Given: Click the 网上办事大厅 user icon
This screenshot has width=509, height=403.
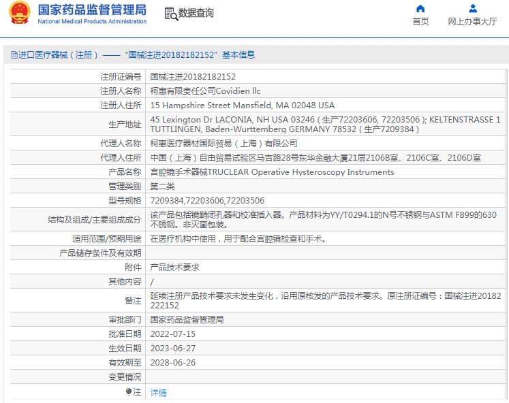Looking at the screenshot, I should pyautogui.click(x=473, y=8).
